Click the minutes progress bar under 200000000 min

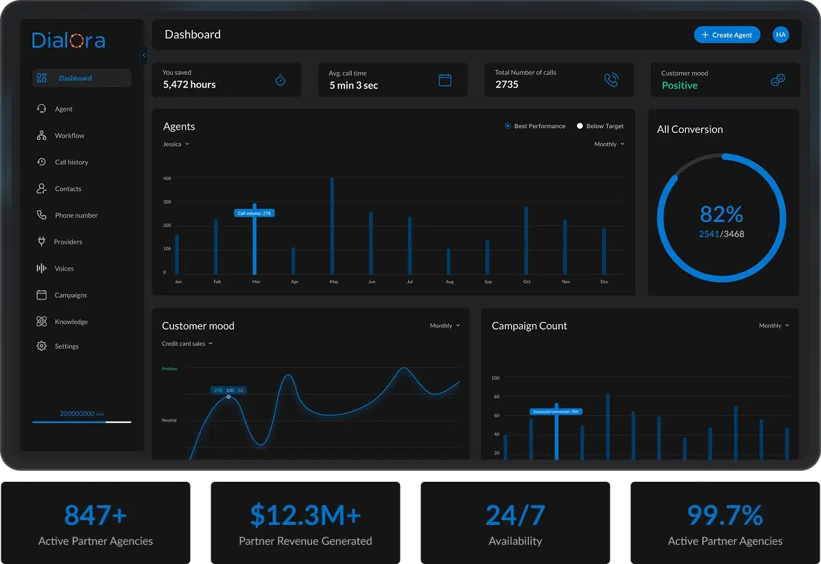82,422
